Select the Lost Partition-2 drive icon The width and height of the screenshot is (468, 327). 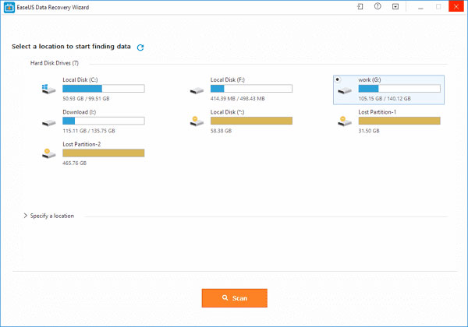click(50, 153)
